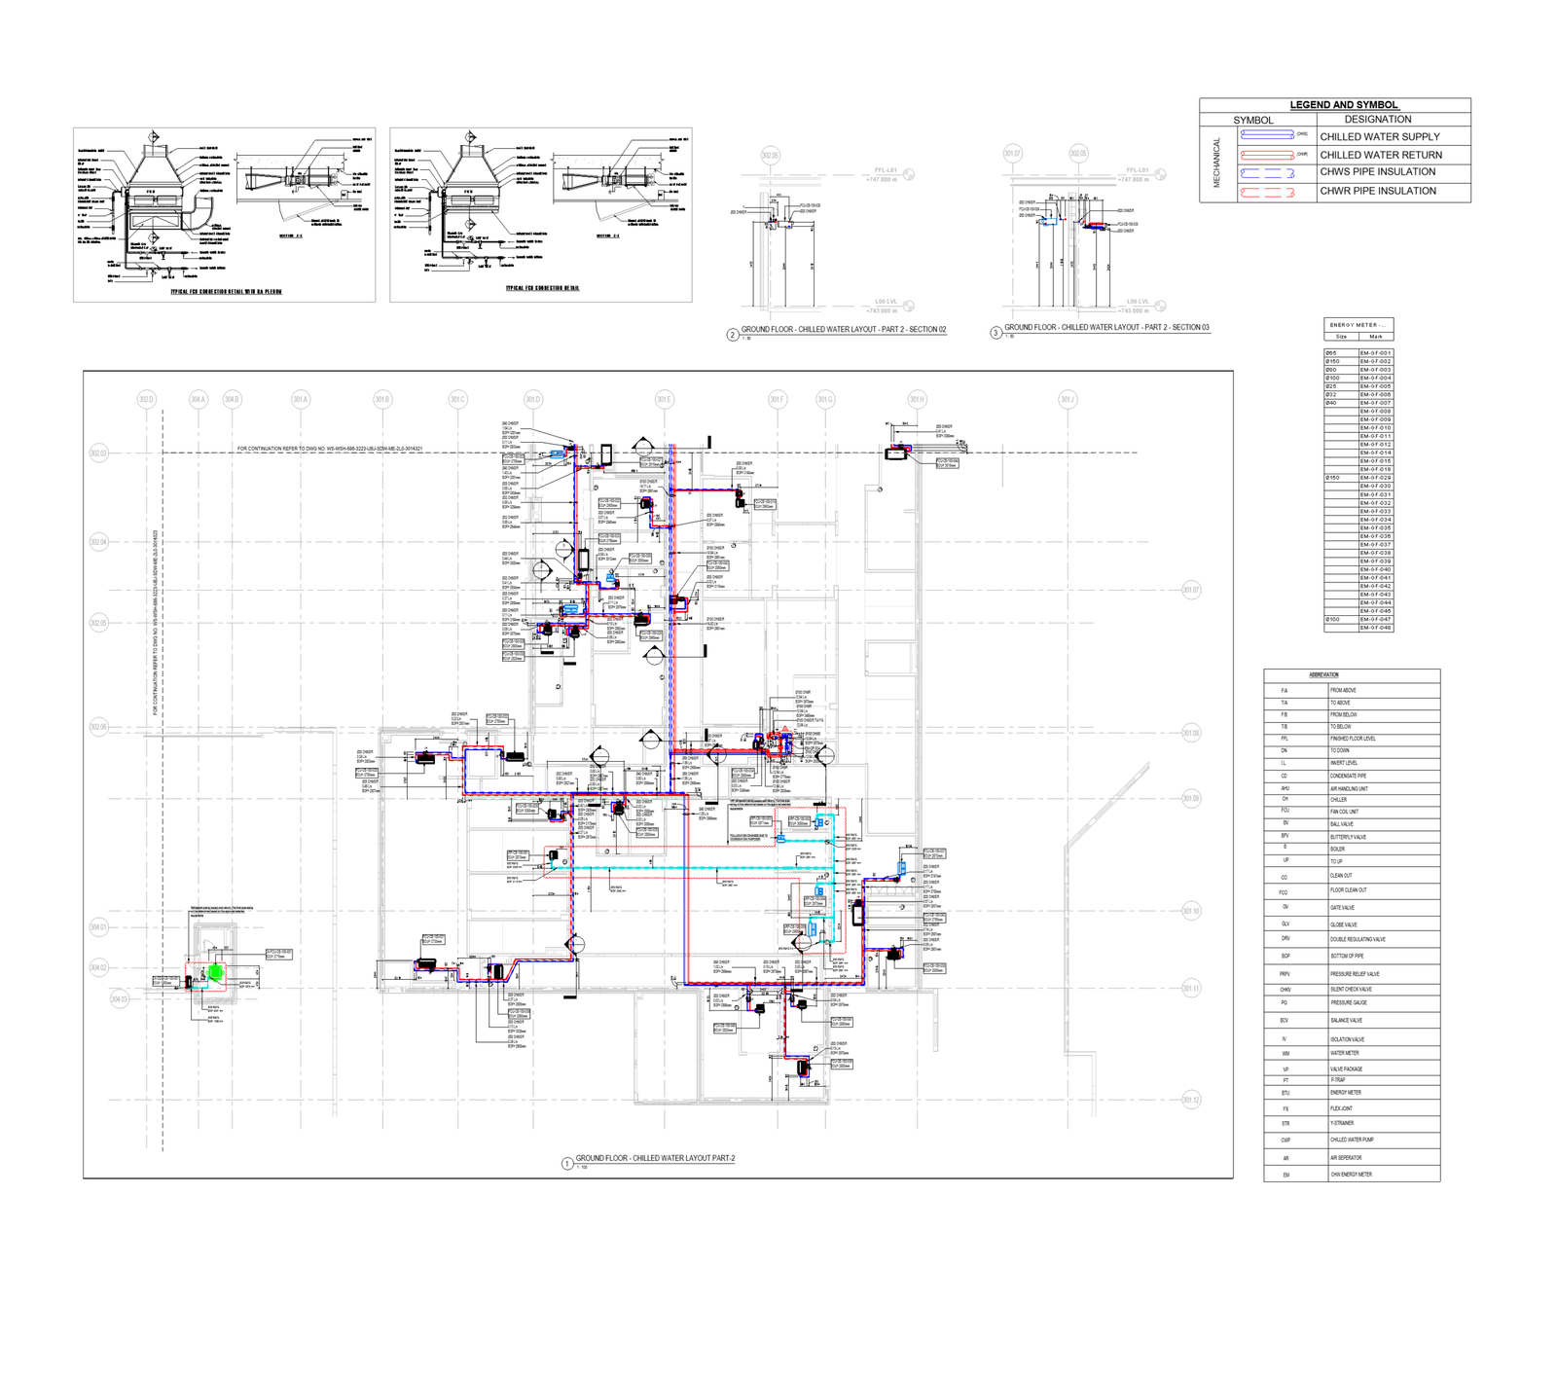Image resolution: width=1557 pixels, height=1376 pixels.
Task: Click the EM-GF-001 energy meter row
Action: (x=1358, y=353)
